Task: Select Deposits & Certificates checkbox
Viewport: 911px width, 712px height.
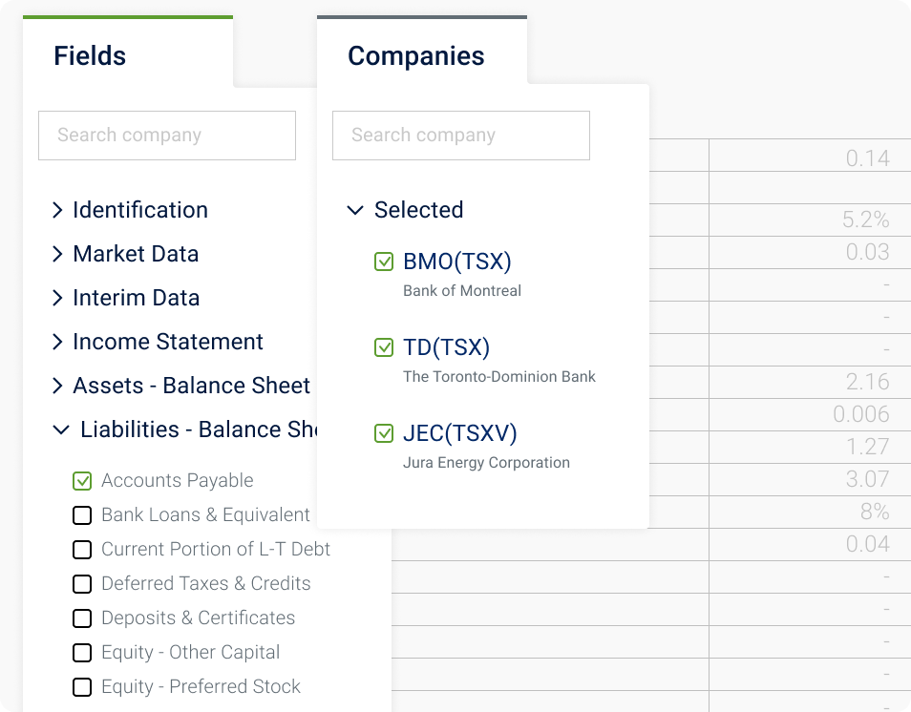Action: point(82,618)
